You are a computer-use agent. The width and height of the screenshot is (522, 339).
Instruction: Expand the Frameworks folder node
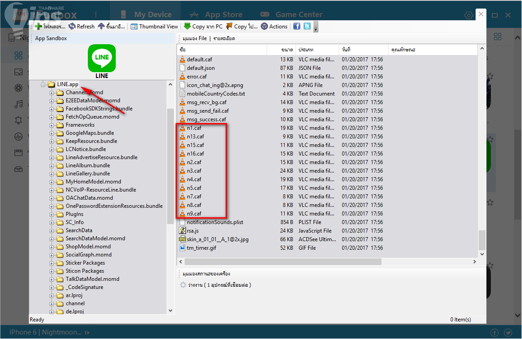click(x=52, y=125)
